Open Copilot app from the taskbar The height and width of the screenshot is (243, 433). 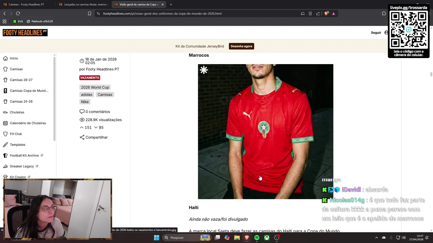(227, 238)
